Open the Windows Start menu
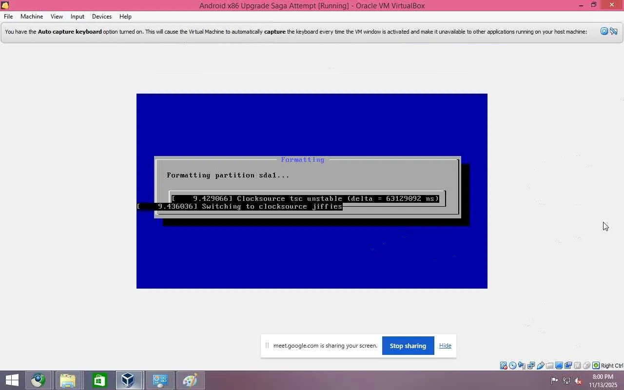 coord(12,380)
